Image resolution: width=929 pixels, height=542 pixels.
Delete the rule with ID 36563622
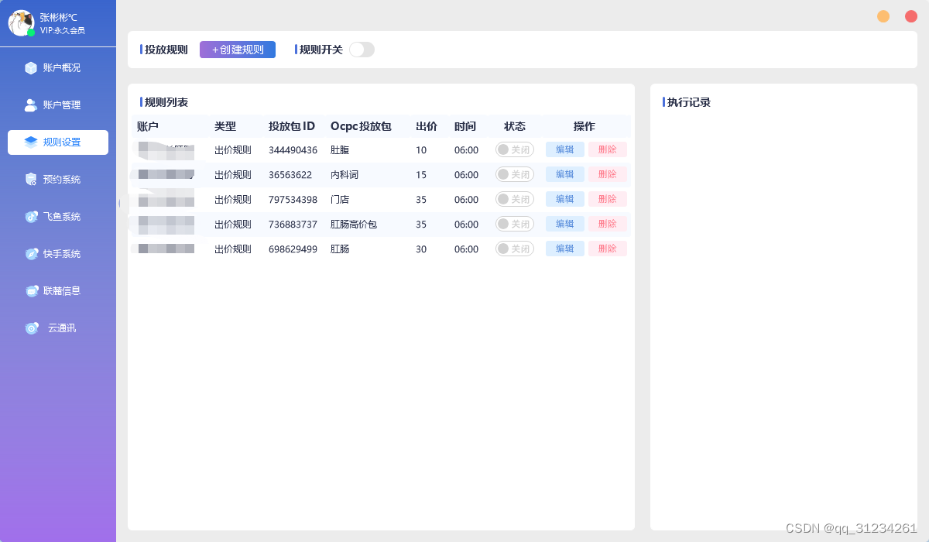pos(608,174)
